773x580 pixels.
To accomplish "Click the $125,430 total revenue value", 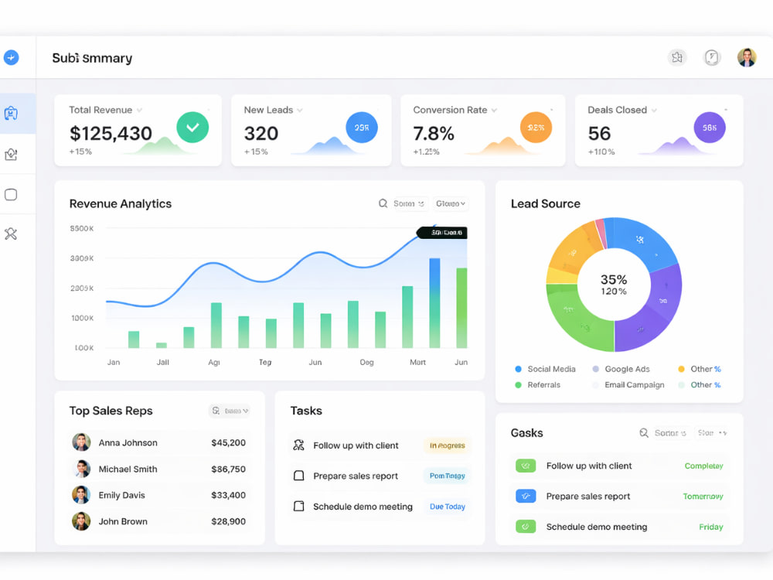I will tap(111, 133).
